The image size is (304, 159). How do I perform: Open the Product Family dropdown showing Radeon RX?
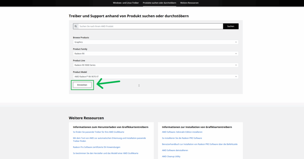[x=156, y=54]
